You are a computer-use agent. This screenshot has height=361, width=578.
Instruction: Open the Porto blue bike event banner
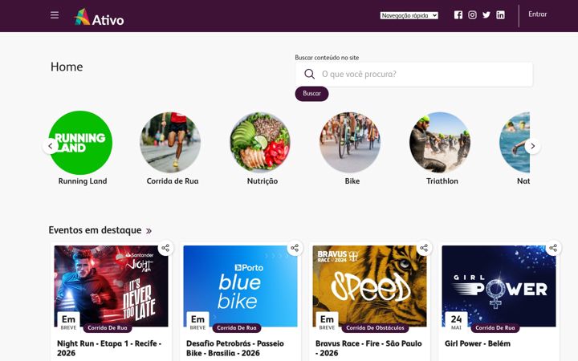240,286
